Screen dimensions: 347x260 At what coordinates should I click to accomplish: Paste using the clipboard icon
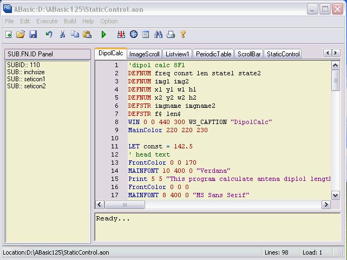pyautogui.click(x=87, y=35)
